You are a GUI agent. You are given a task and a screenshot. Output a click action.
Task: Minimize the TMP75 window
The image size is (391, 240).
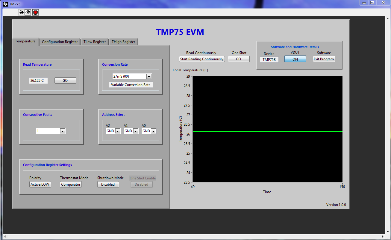364,2
